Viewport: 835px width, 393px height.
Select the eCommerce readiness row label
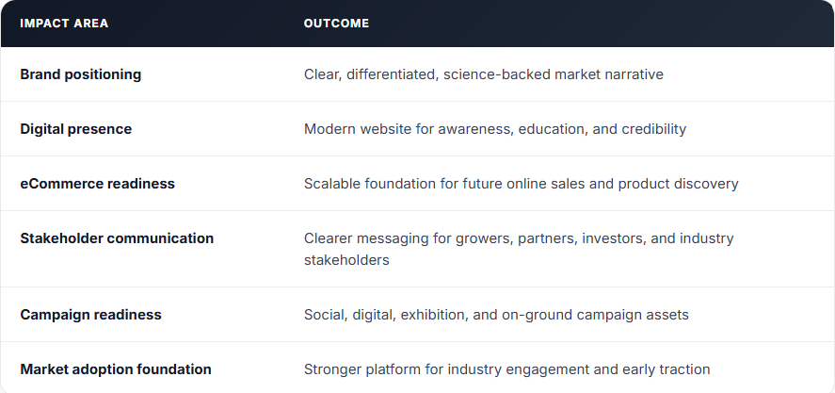(98, 184)
